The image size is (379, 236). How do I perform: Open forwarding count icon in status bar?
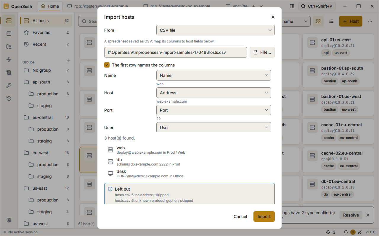point(330,232)
